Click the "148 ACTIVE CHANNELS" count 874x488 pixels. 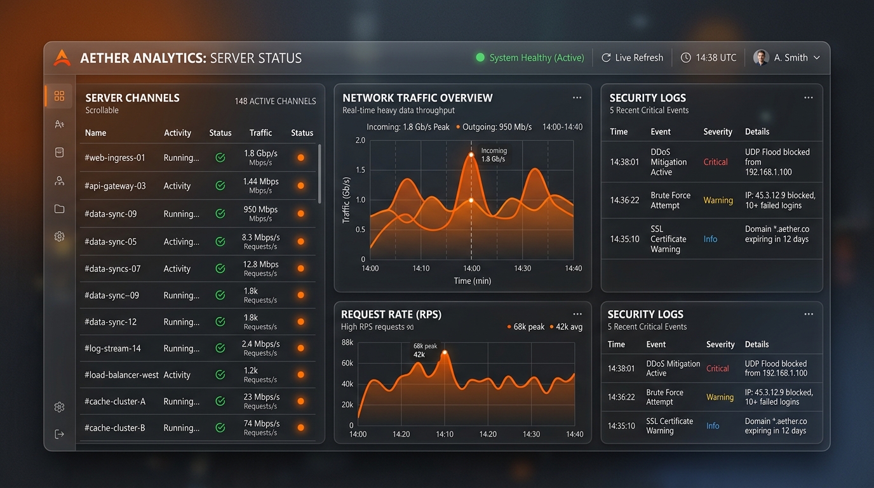(x=275, y=101)
